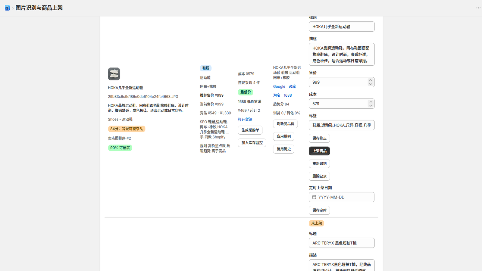This screenshot has height=271, width=482.
Task: Click the 当前售价 ¥999 text
Action: coord(211,104)
